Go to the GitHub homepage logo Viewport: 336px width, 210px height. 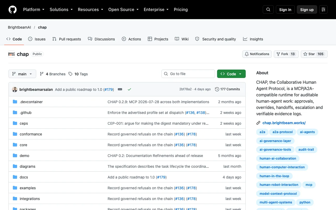click(x=13, y=9)
